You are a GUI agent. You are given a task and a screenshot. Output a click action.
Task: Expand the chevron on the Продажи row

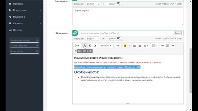click(40, 4)
